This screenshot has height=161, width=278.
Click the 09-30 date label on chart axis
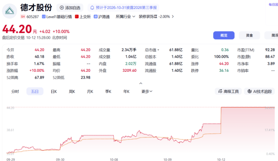pyautogui.click(x=60, y=159)
